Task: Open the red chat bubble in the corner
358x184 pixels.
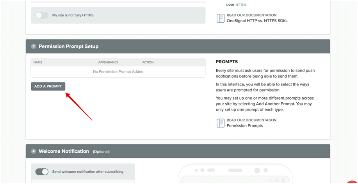Action: click(x=352, y=182)
